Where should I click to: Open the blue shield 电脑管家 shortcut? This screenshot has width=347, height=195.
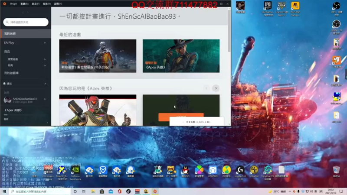pyautogui.click(x=103, y=172)
